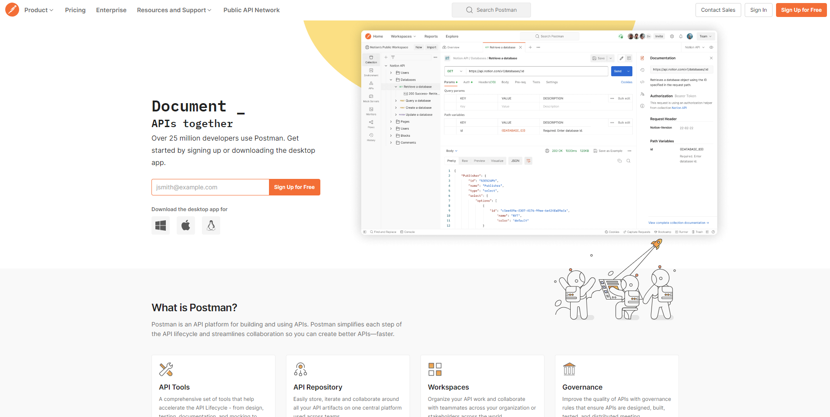Viewport: 830px width, 417px height.
Task: Click the new tab plus icon in the preview
Action: point(530,47)
